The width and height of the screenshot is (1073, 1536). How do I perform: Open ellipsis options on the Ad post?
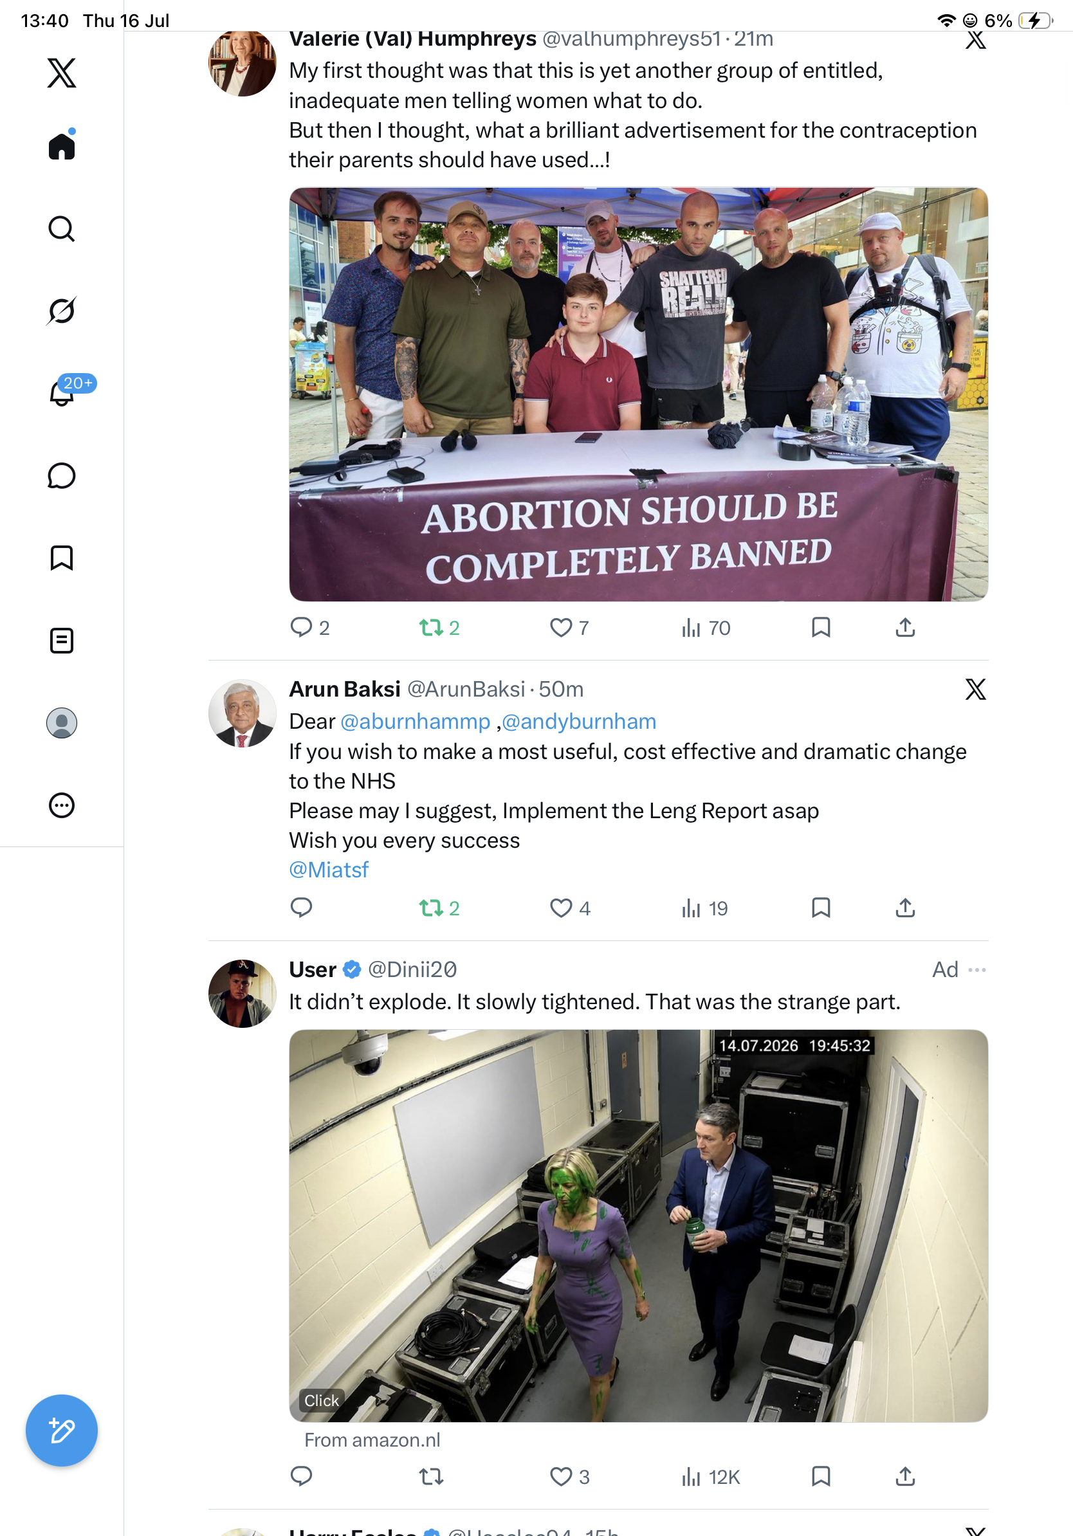(977, 969)
